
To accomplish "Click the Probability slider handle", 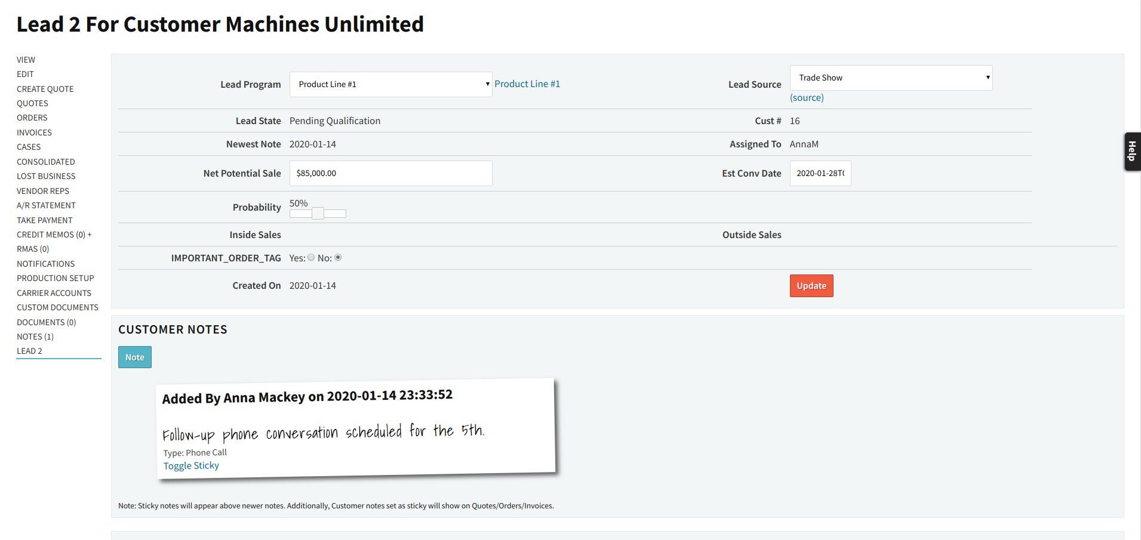I will click(x=318, y=214).
